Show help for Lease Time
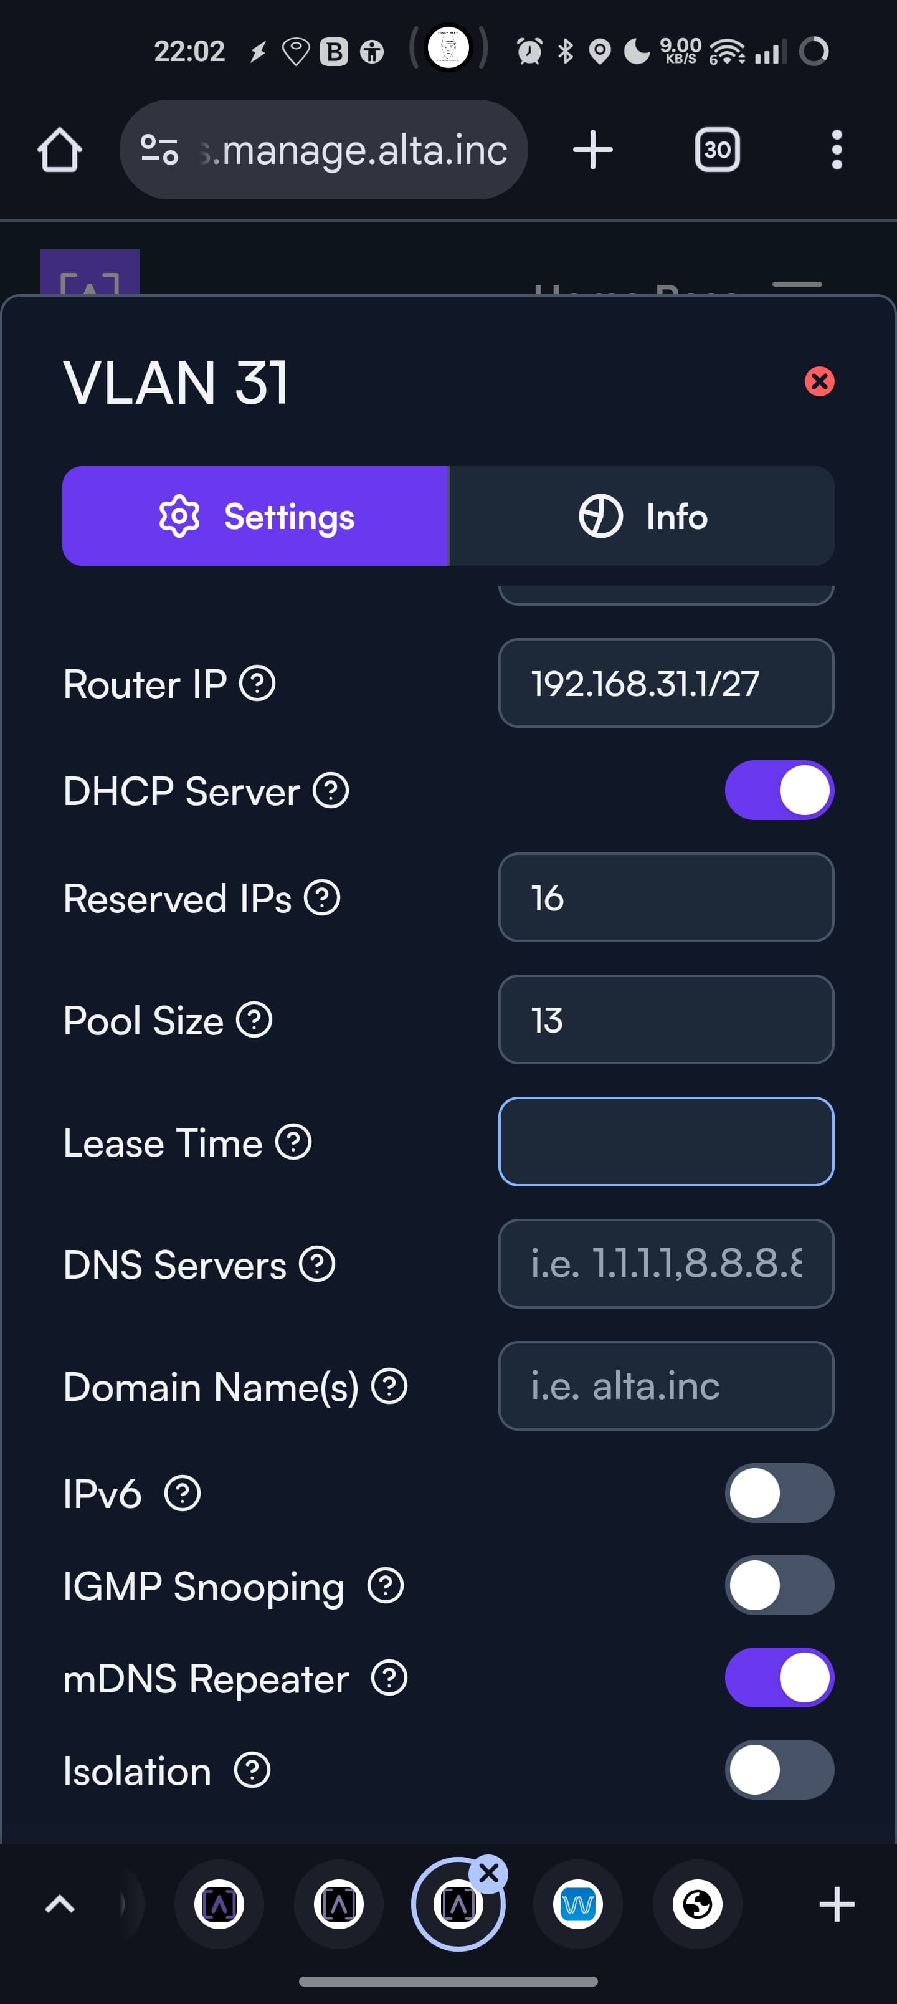 [x=294, y=1142]
